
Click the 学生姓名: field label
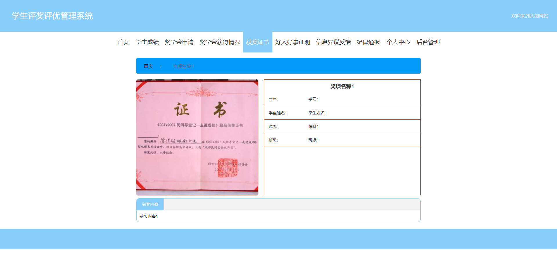pos(278,113)
